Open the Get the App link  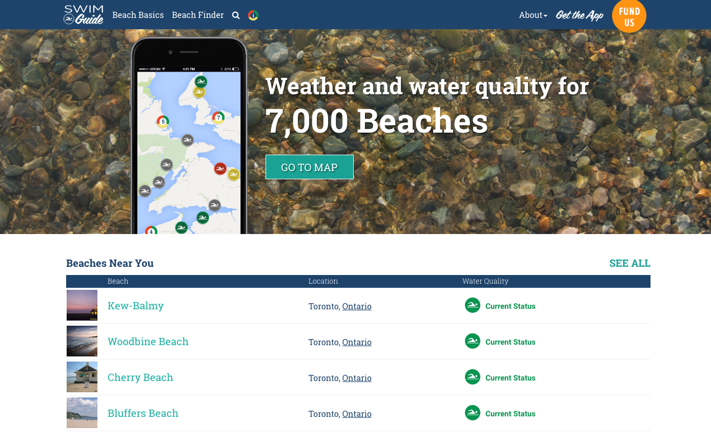579,15
